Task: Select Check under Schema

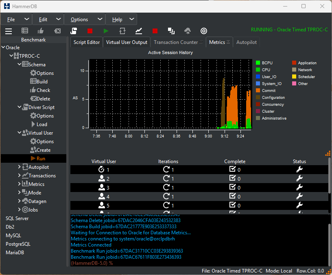Action: pyautogui.click(x=40, y=90)
